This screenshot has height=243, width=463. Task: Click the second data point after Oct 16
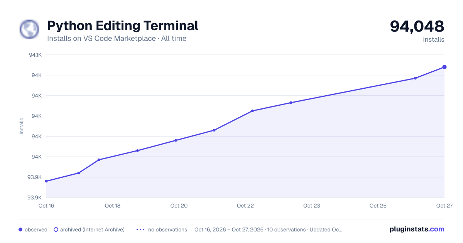79,173
